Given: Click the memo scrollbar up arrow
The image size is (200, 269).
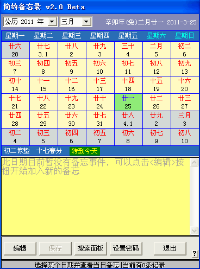Looking at the screenshot, I should [195, 163].
